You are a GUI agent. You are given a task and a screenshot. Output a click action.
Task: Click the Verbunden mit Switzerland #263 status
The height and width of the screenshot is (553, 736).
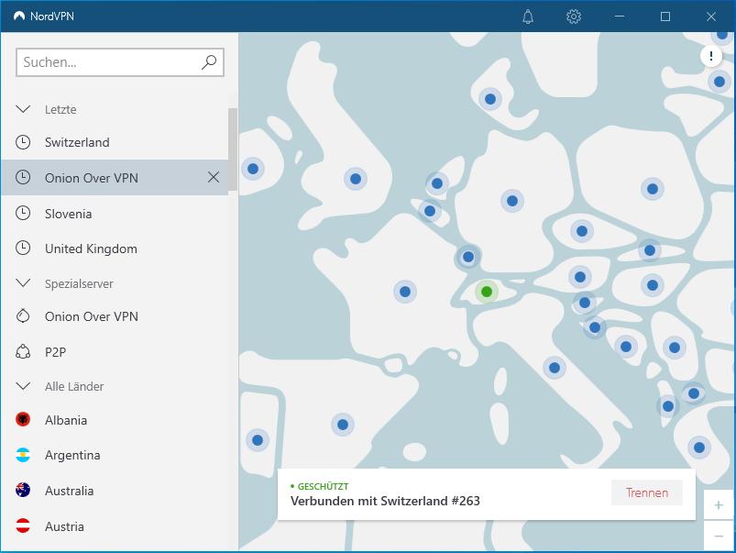[385, 501]
